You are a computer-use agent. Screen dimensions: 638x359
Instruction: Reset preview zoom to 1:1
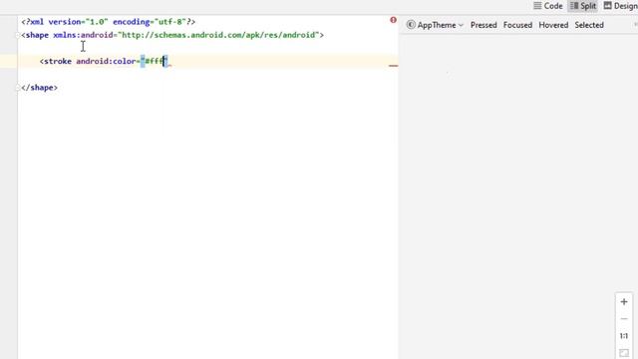(x=624, y=336)
